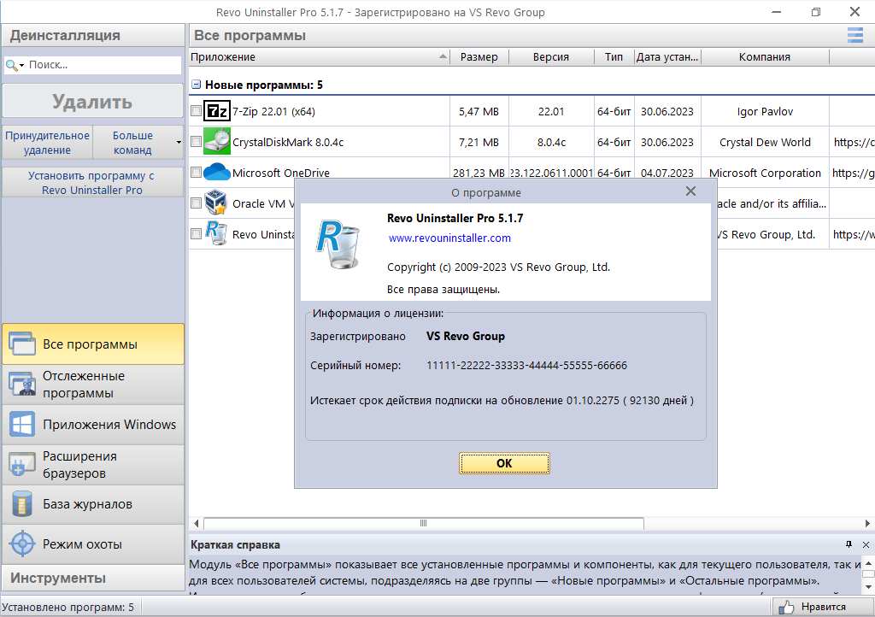Expand the Больше команд dropdown arrow
The height and width of the screenshot is (617, 875).
pyautogui.click(x=179, y=142)
